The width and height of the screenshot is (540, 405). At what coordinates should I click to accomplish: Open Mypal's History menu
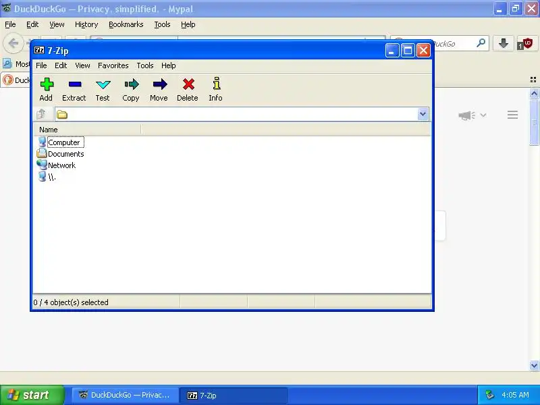coord(86,24)
